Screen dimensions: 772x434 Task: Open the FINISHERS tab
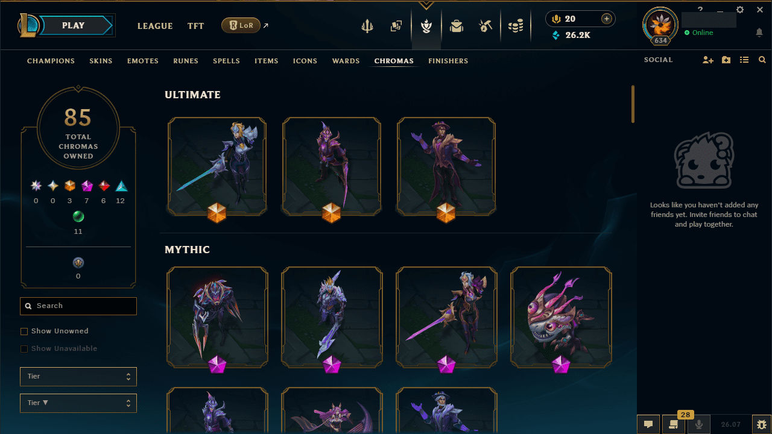[x=448, y=61]
